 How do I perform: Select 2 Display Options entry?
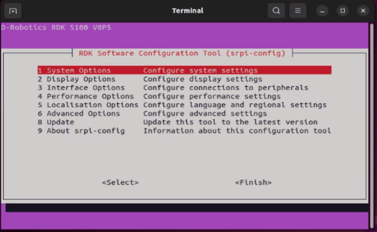tap(77, 79)
